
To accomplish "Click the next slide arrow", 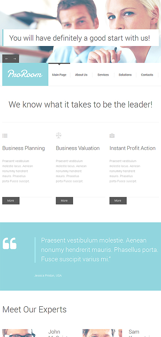I will coord(15,59).
